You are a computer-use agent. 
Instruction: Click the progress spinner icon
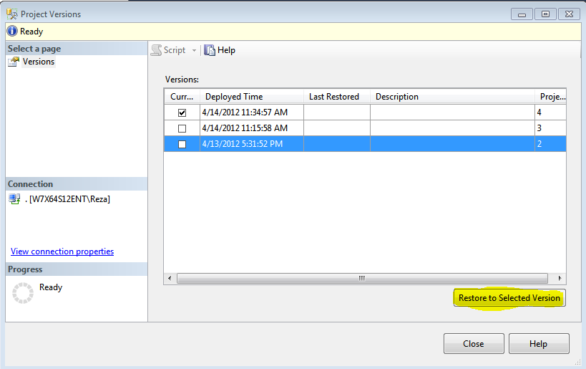click(24, 292)
